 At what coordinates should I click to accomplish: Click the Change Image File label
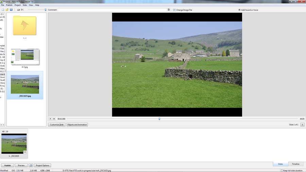(x=184, y=10)
